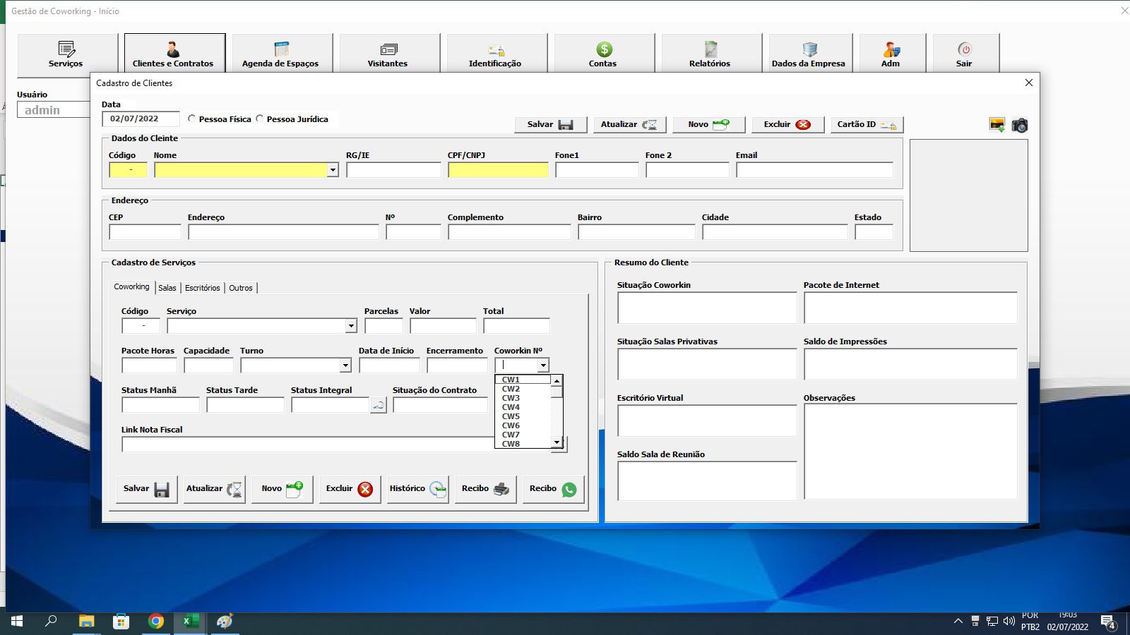Open Relatórios reports icon
1130x635 pixels.
pyautogui.click(x=710, y=49)
